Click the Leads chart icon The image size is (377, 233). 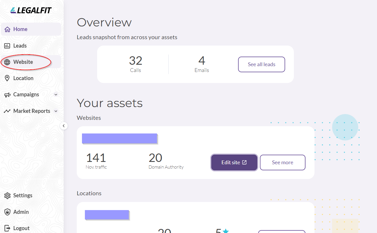point(7,46)
